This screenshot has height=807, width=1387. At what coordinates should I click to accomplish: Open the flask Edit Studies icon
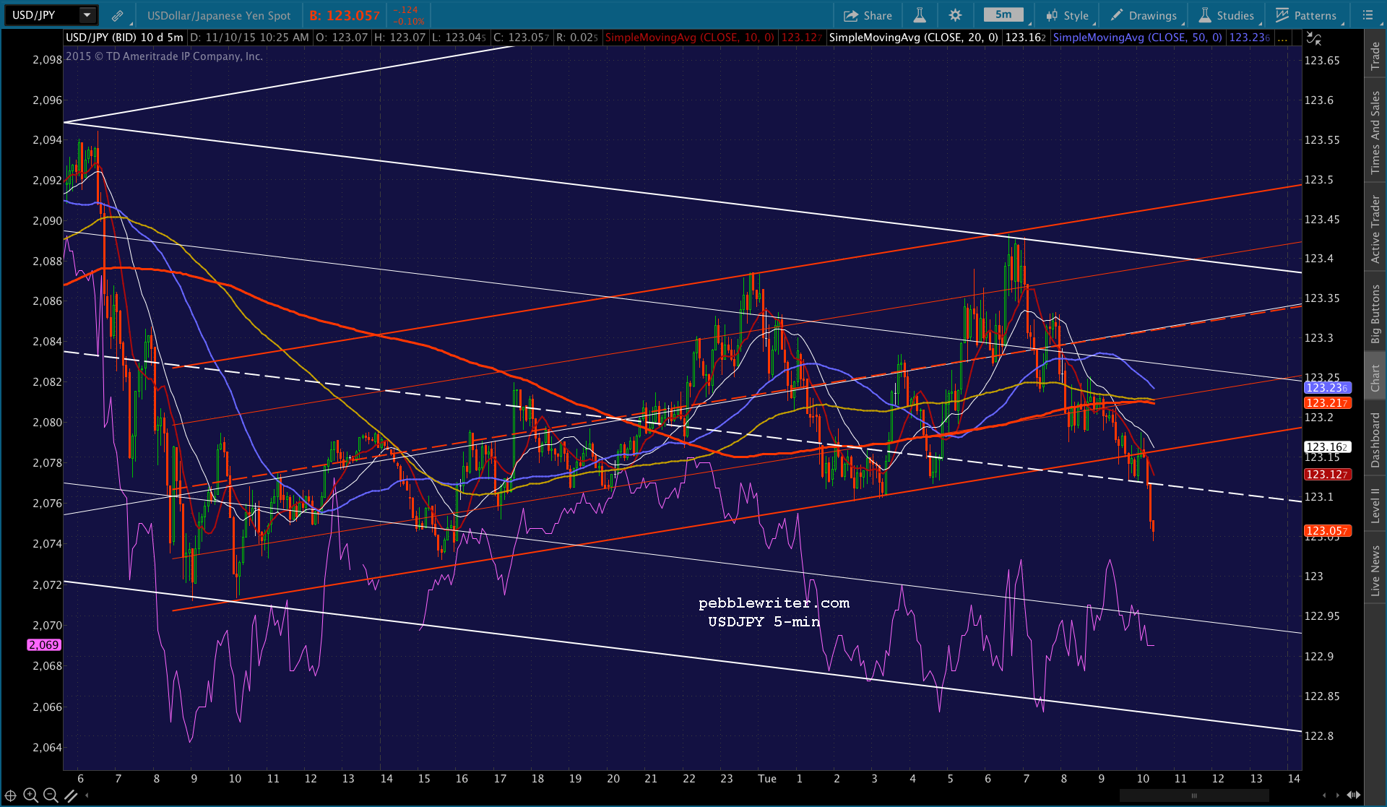point(920,15)
